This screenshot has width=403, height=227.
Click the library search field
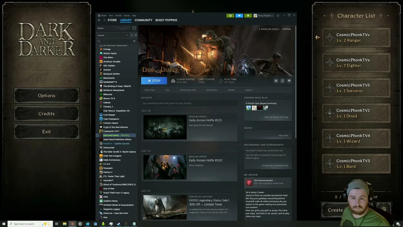[x=114, y=41]
